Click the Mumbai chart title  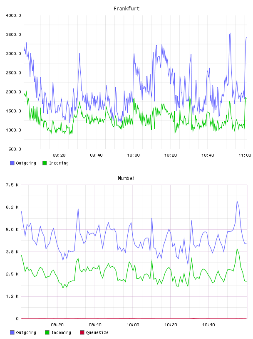click(126, 178)
